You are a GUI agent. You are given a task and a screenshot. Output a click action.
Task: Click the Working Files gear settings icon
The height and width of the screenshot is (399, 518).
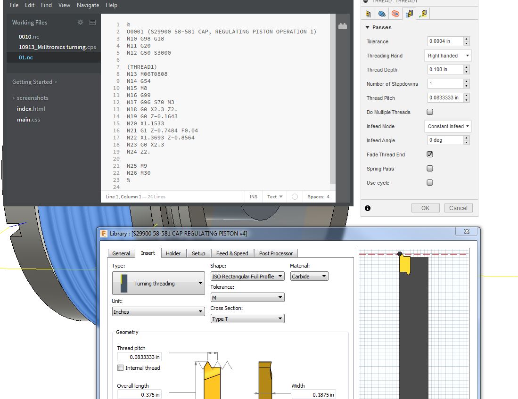coord(80,22)
